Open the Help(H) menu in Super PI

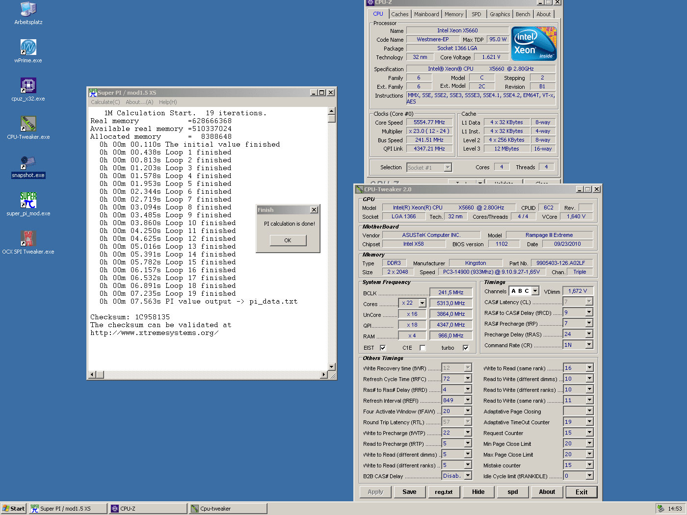pos(168,102)
